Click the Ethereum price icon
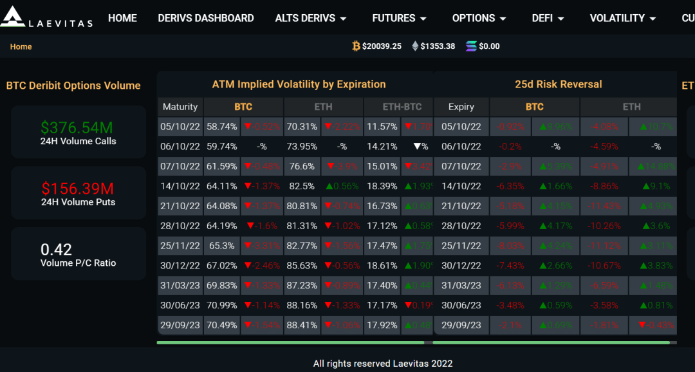695x372 pixels. [415, 46]
